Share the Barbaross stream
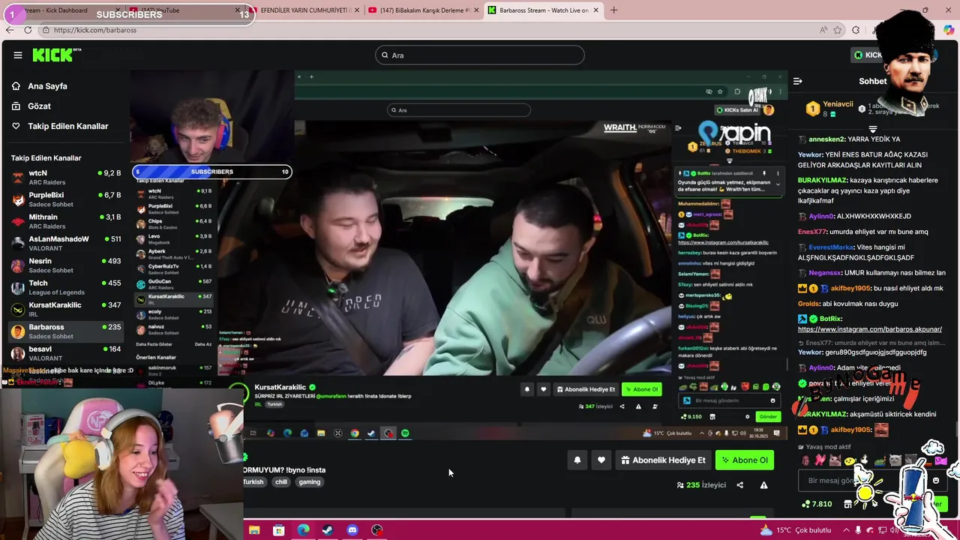The image size is (960, 540). click(740, 485)
